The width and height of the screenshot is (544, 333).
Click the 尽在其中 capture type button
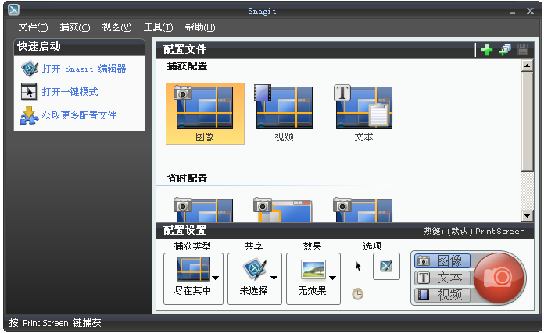click(193, 278)
